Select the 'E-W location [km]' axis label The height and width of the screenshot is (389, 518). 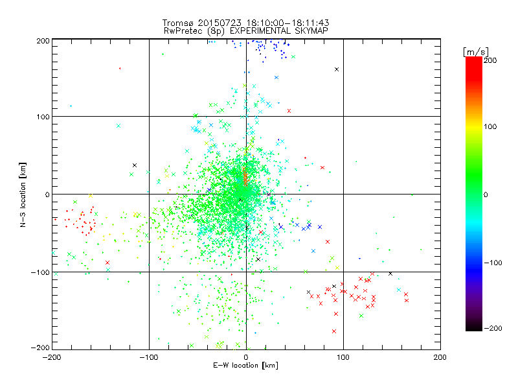(x=245, y=365)
